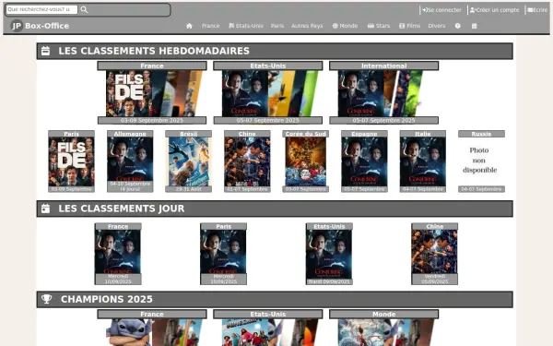Open France weekly ranking label

tap(152, 66)
